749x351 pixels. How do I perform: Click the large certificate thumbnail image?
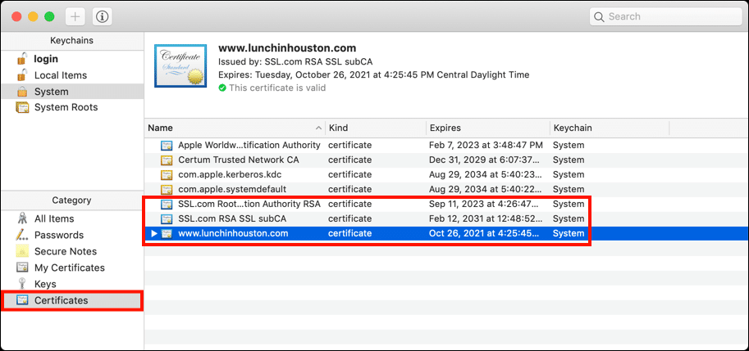pos(180,65)
